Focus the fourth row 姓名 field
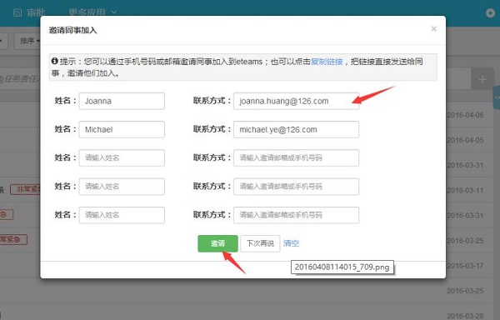Screen dimensions: 500x320 122,187
